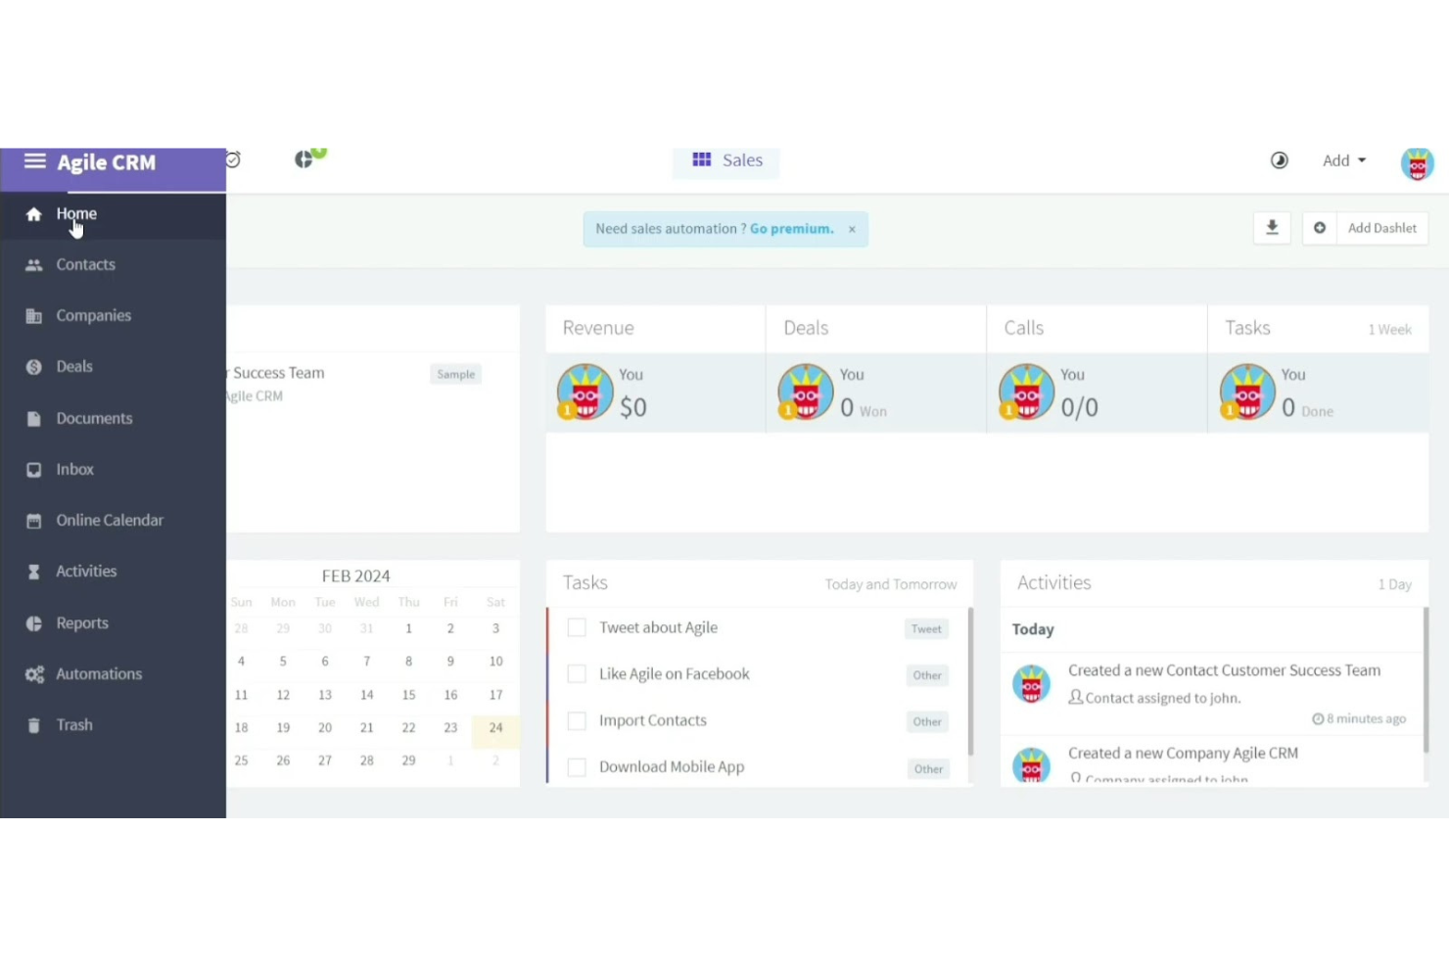Click the Sample tag
The width and height of the screenshot is (1449, 966).
[456, 374]
